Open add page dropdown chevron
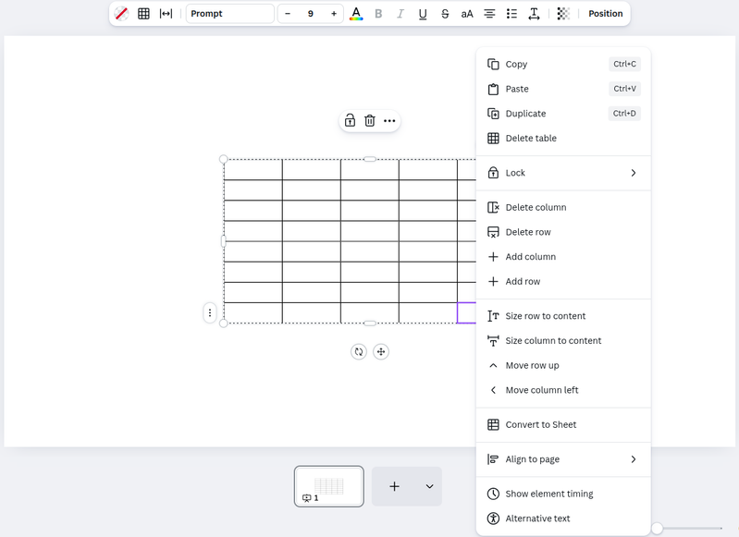 point(429,486)
